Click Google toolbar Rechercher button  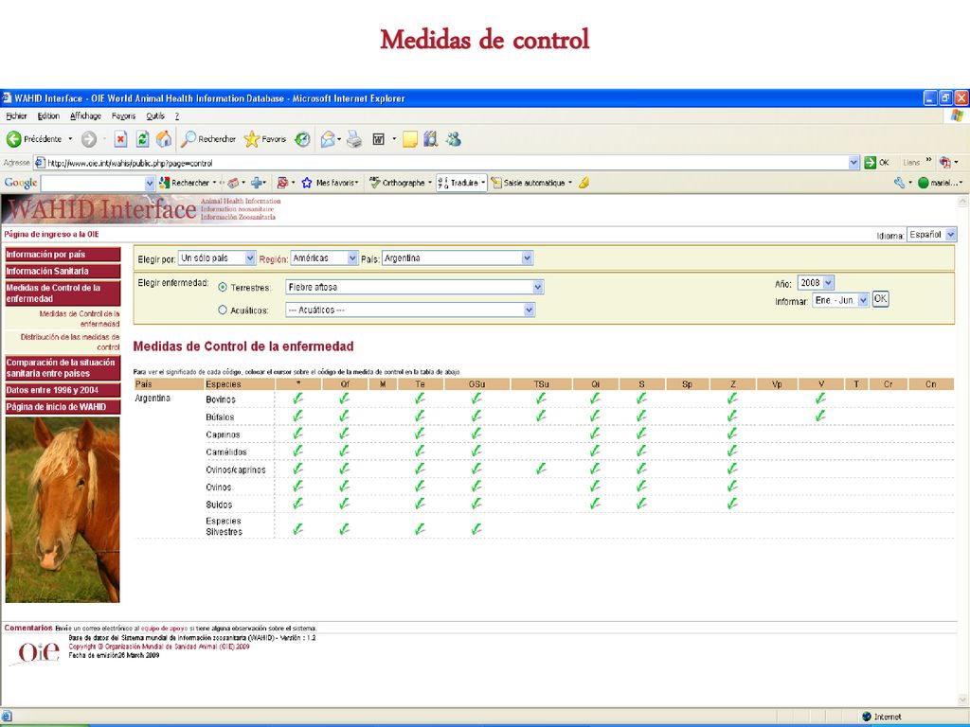click(x=185, y=183)
